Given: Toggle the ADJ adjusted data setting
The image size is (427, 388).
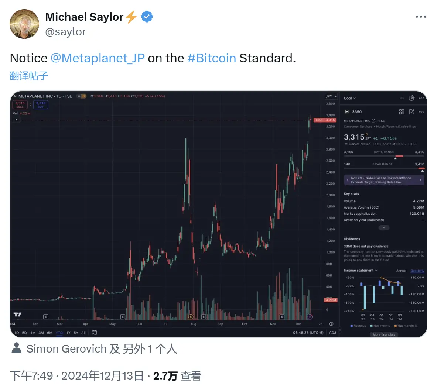Looking at the screenshot, I should click(x=332, y=332).
